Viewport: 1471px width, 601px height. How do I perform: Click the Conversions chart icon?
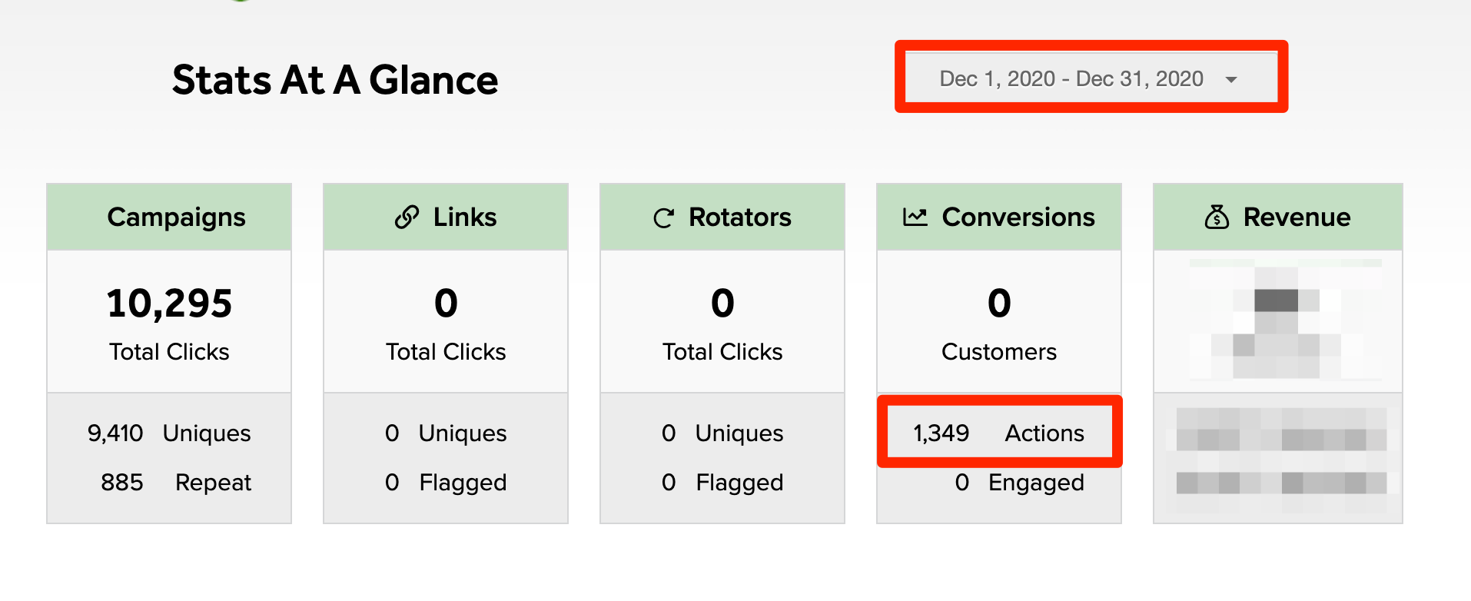[x=915, y=217]
